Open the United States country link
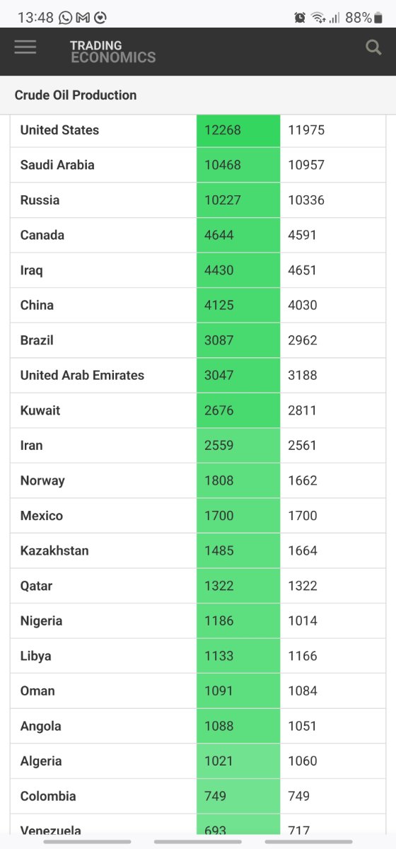 [x=59, y=130]
